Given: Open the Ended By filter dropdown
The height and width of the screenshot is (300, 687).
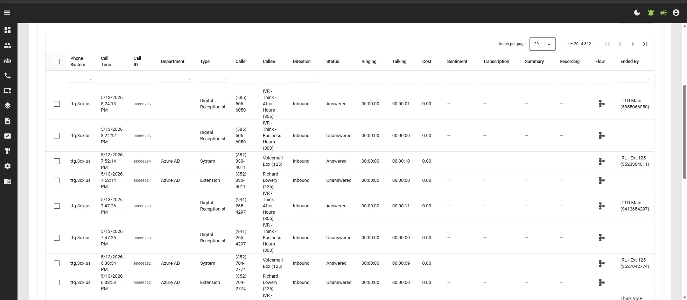Looking at the screenshot, I should [635, 79].
